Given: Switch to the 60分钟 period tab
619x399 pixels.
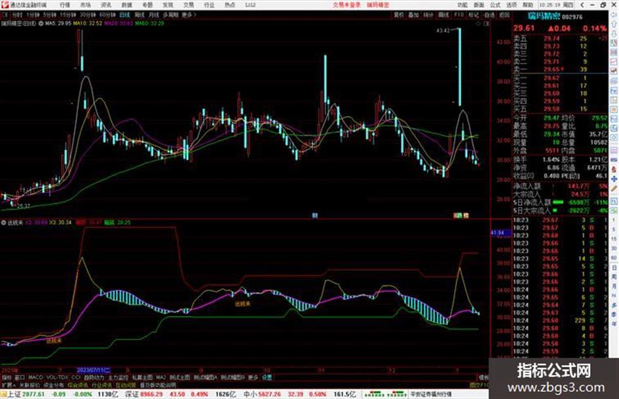Looking at the screenshot, I should click(x=107, y=14).
